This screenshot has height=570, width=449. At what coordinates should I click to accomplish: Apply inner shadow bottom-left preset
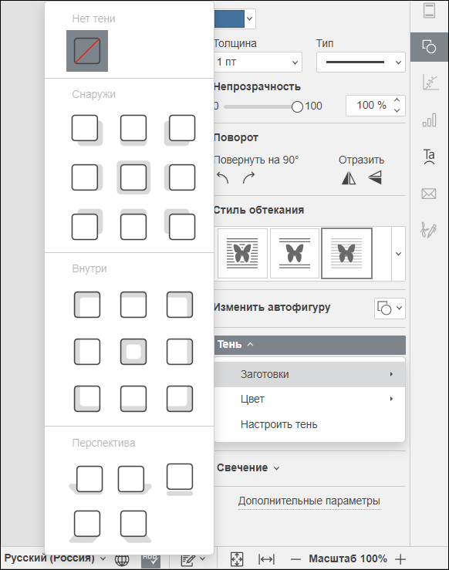click(87, 399)
